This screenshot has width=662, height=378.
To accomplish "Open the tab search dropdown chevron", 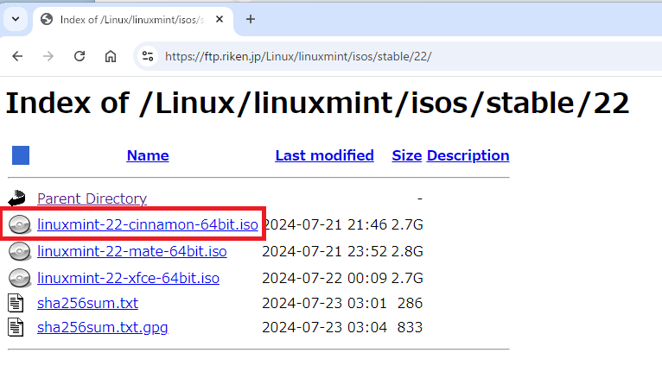I will click(x=15, y=19).
